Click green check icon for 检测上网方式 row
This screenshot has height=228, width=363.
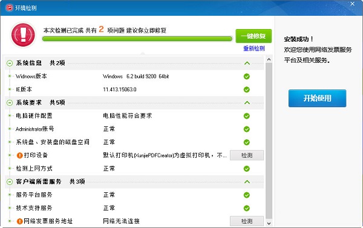[x=247, y=169]
